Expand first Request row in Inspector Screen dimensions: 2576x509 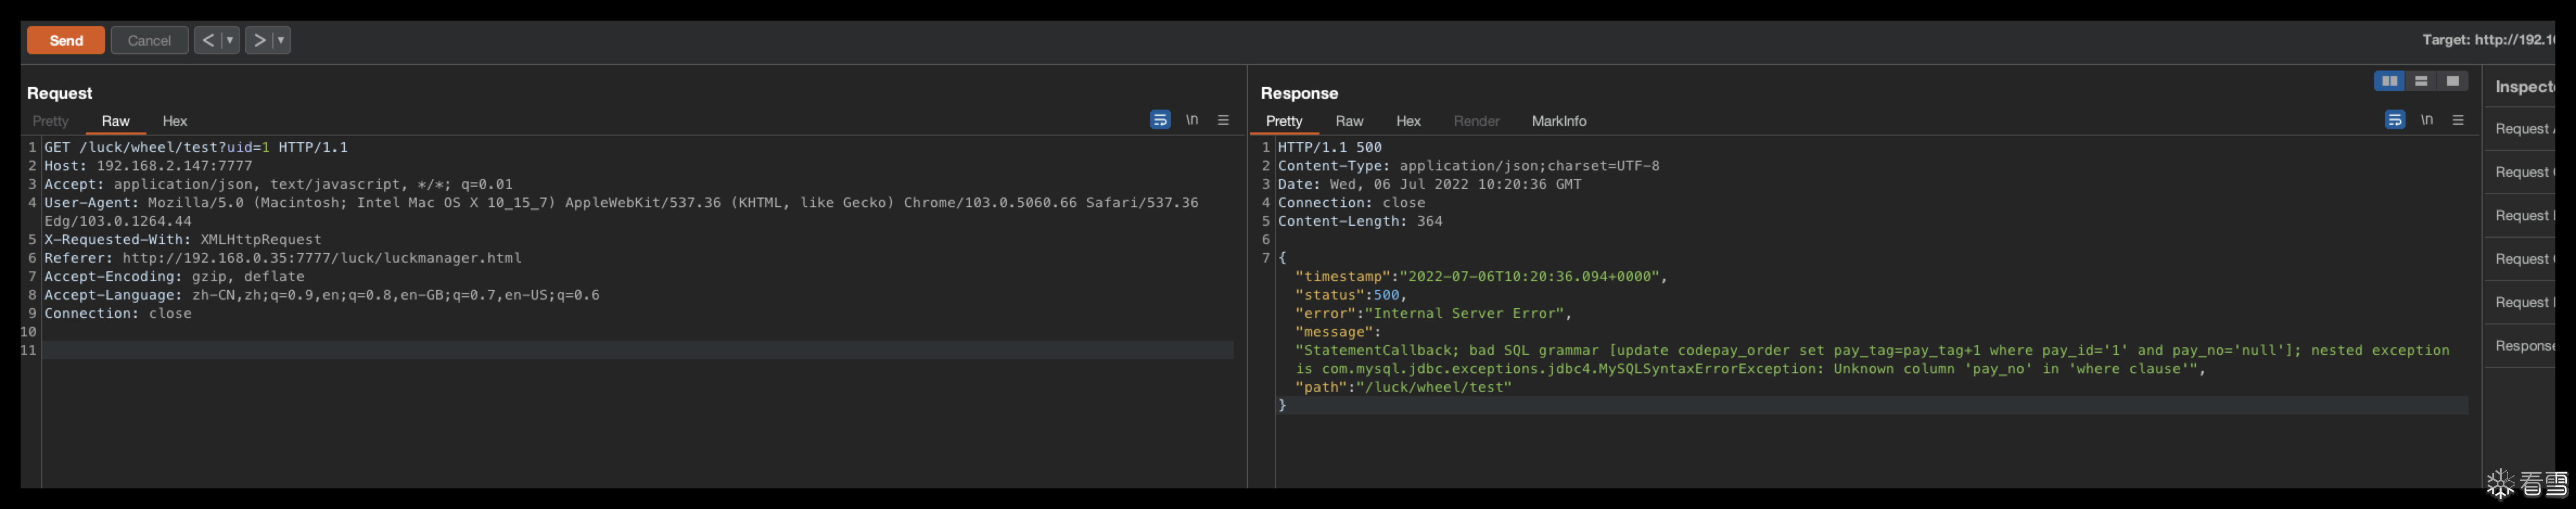(x=2520, y=129)
